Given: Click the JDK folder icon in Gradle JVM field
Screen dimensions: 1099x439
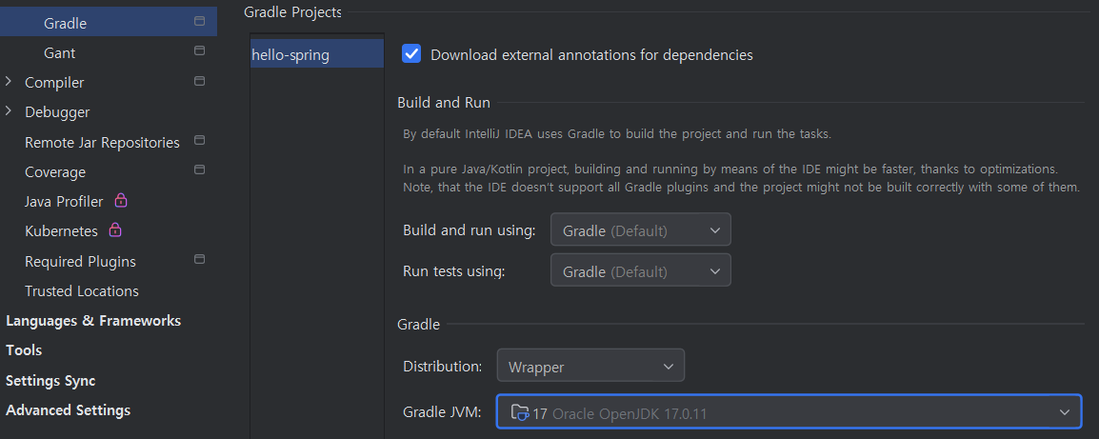Looking at the screenshot, I should point(520,412).
